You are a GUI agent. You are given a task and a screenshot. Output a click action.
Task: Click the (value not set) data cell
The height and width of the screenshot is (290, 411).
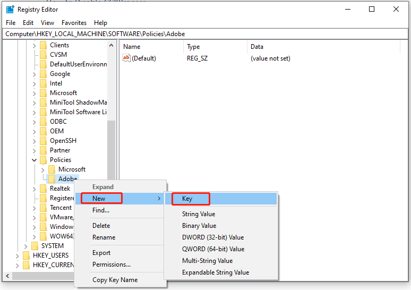click(270, 58)
